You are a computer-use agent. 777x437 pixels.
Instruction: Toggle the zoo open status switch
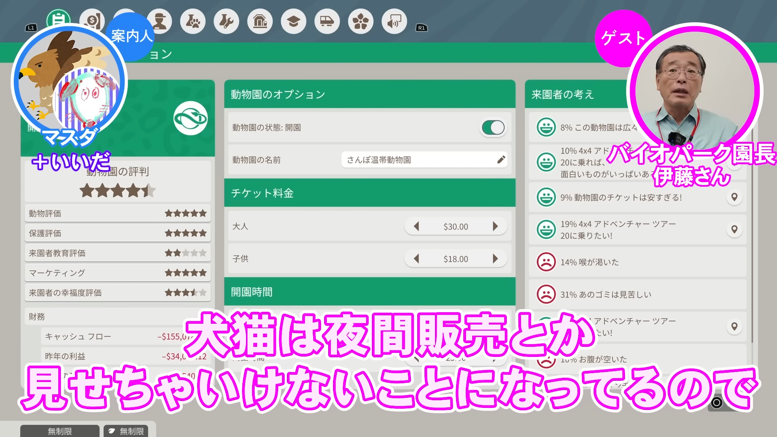click(x=493, y=128)
